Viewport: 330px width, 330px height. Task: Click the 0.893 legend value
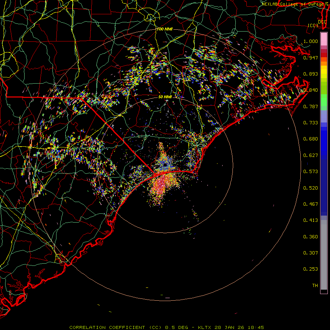[311, 74]
